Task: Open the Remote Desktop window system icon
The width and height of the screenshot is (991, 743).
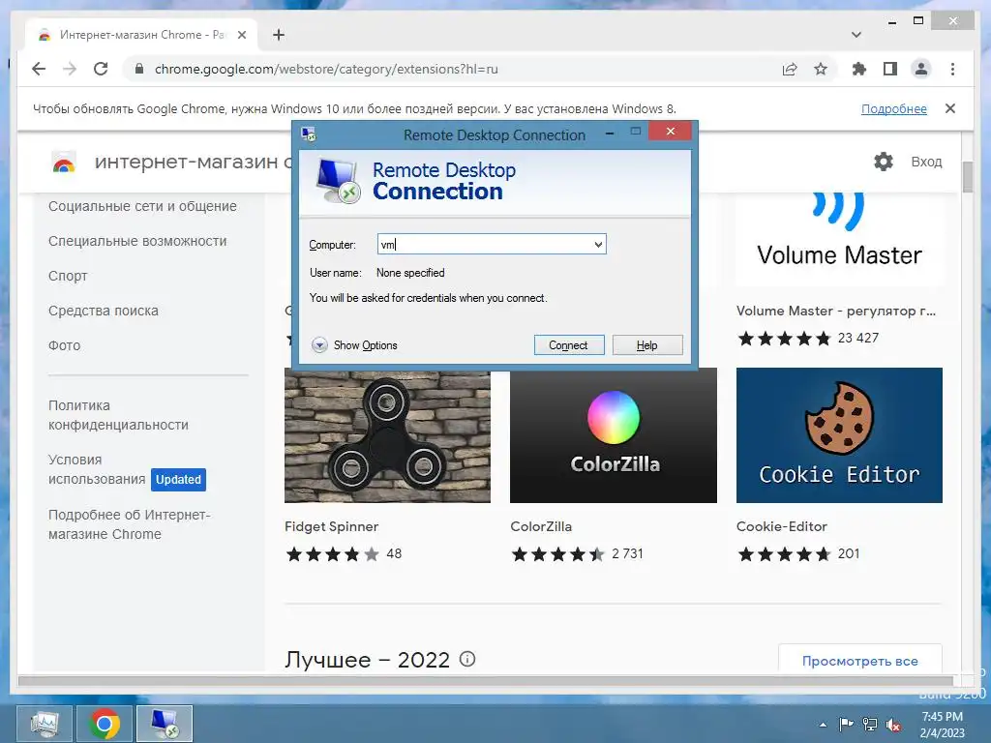Action: tap(309, 134)
